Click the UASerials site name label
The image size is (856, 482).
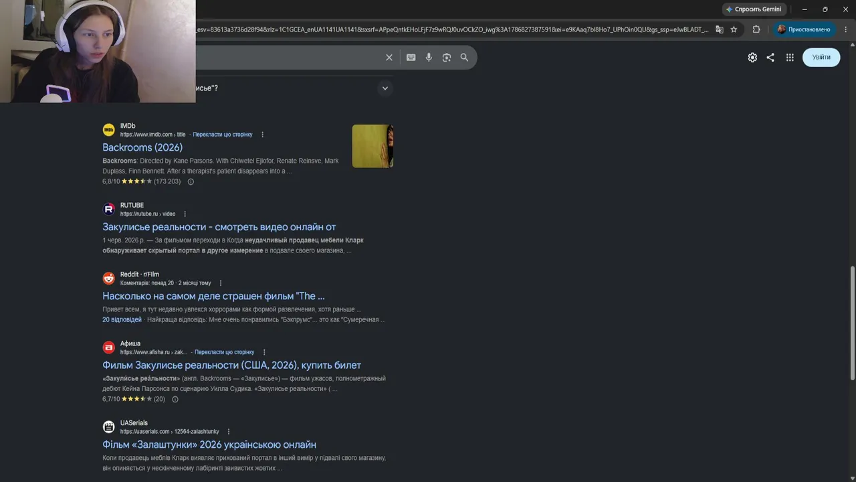click(134, 423)
